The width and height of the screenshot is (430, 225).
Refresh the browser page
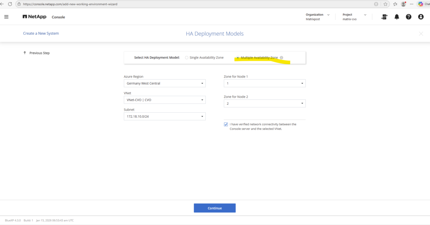coord(10,4)
